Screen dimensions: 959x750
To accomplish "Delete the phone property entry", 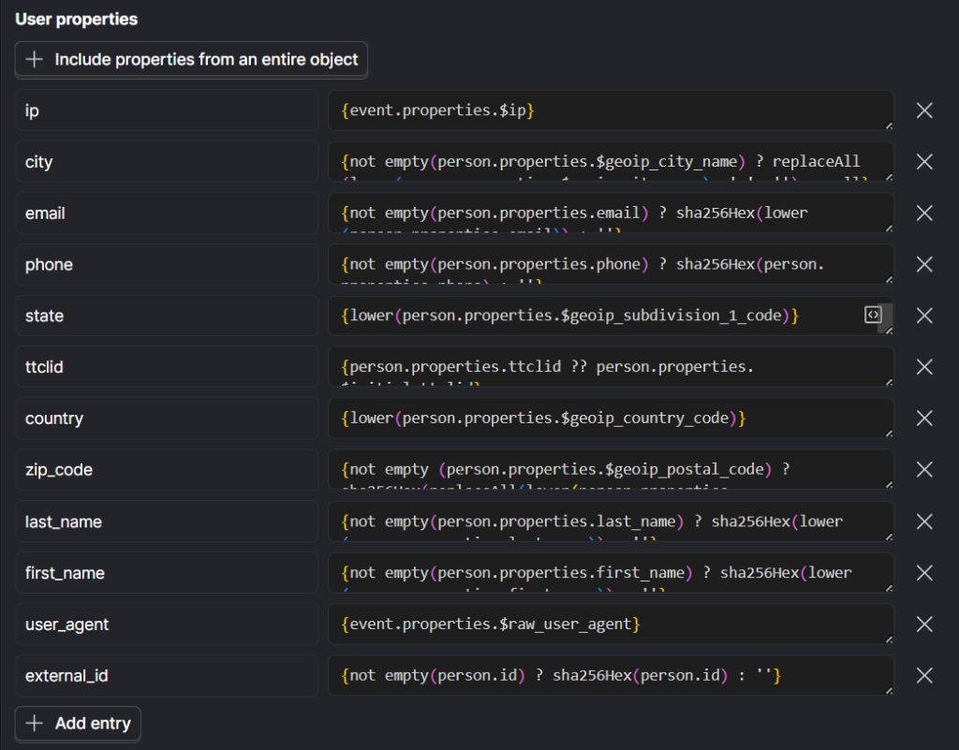I will tap(924, 265).
